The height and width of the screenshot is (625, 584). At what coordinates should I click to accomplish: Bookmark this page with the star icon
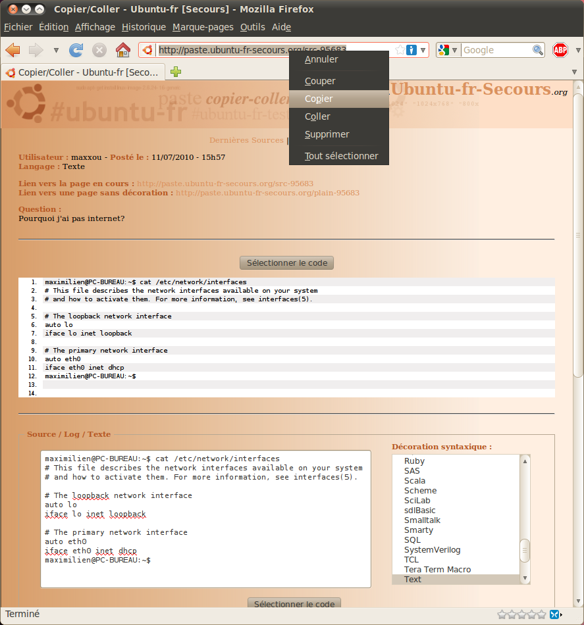(x=400, y=50)
